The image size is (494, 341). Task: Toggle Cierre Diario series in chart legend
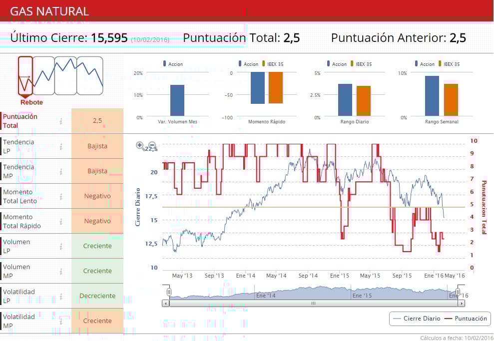(417, 319)
